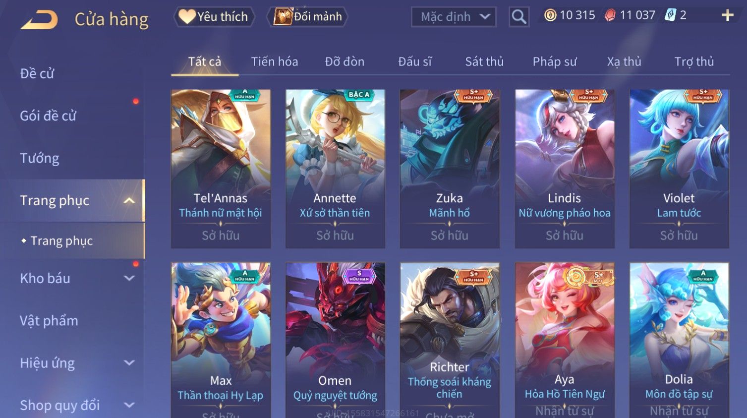Tap the heart icon on Yêu thích

pyautogui.click(x=186, y=16)
